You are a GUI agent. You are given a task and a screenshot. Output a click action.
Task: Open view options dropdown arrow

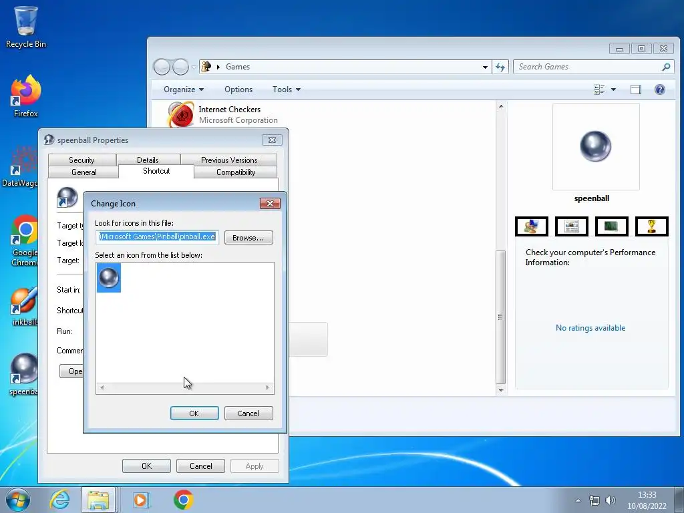point(613,90)
